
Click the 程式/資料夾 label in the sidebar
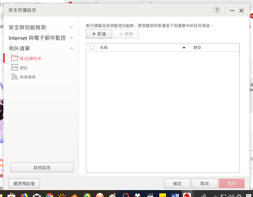coord(31,58)
